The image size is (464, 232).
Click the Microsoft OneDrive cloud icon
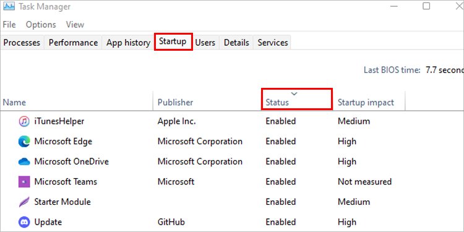coord(24,161)
